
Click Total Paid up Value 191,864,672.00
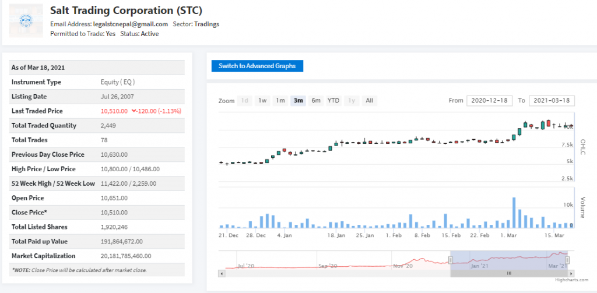(x=121, y=241)
